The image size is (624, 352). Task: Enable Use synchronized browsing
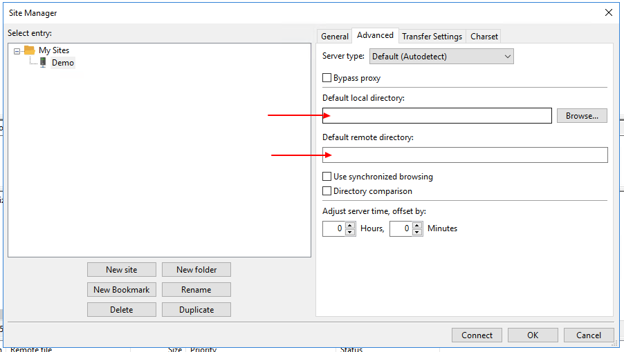click(327, 177)
